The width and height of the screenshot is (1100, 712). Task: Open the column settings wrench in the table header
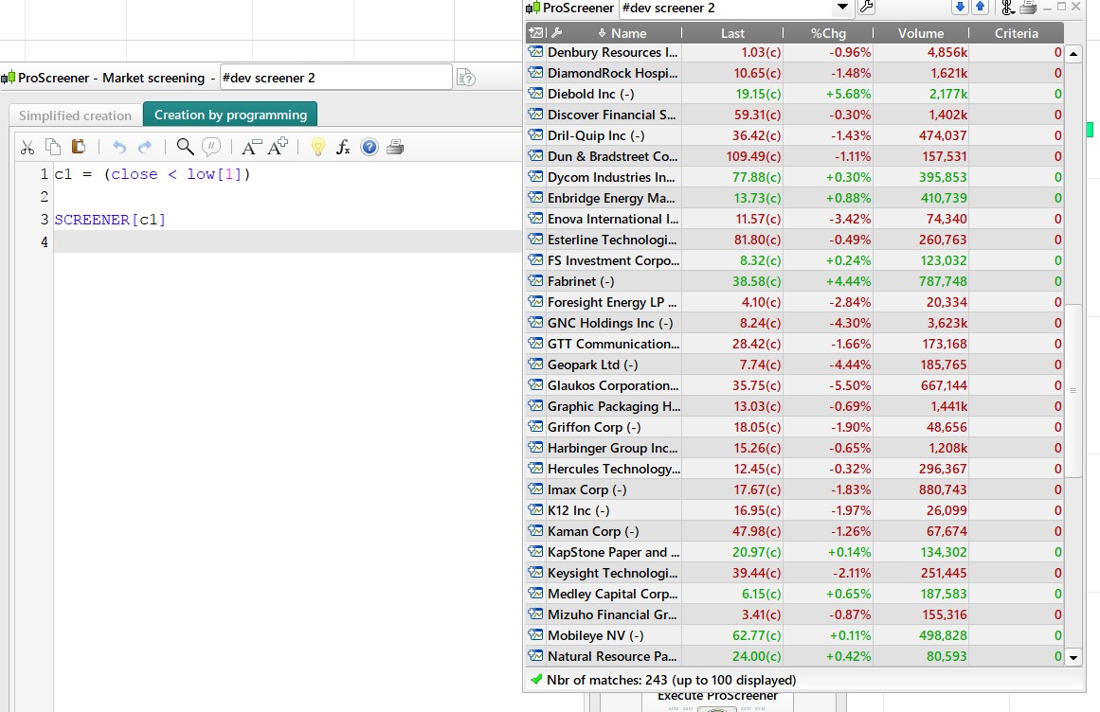click(x=556, y=32)
